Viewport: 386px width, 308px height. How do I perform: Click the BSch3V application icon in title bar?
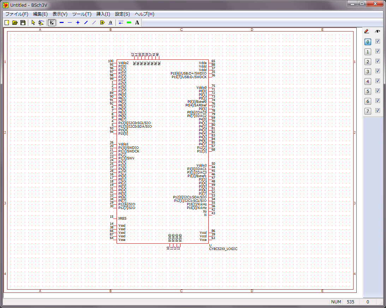(x=6, y=5)
